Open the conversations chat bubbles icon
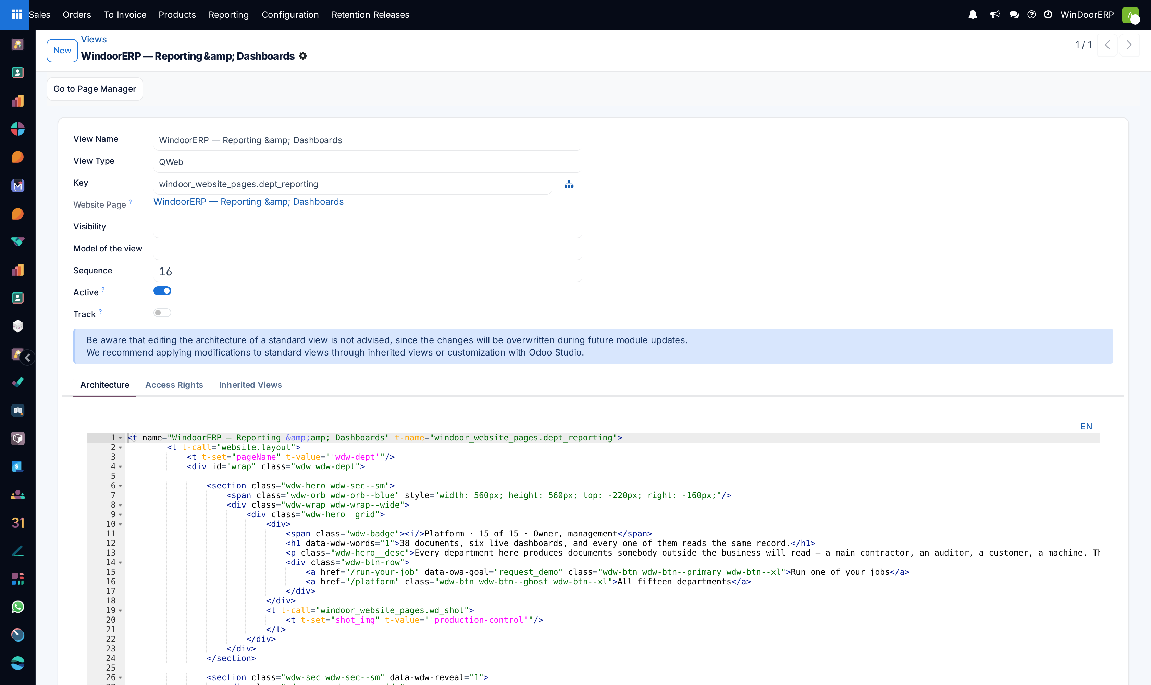This screenshot has width=1151, height=685. click(x=1014, y=15)
